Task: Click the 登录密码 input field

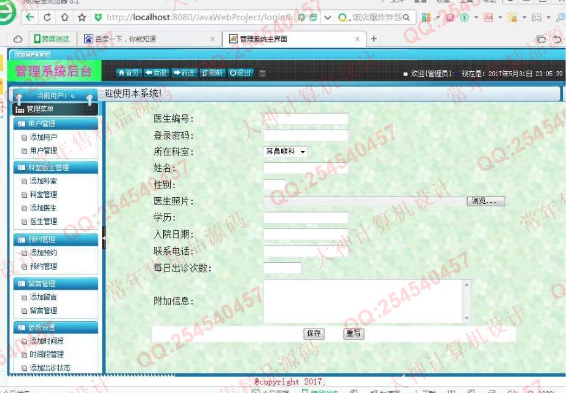Action: point(306,136)
